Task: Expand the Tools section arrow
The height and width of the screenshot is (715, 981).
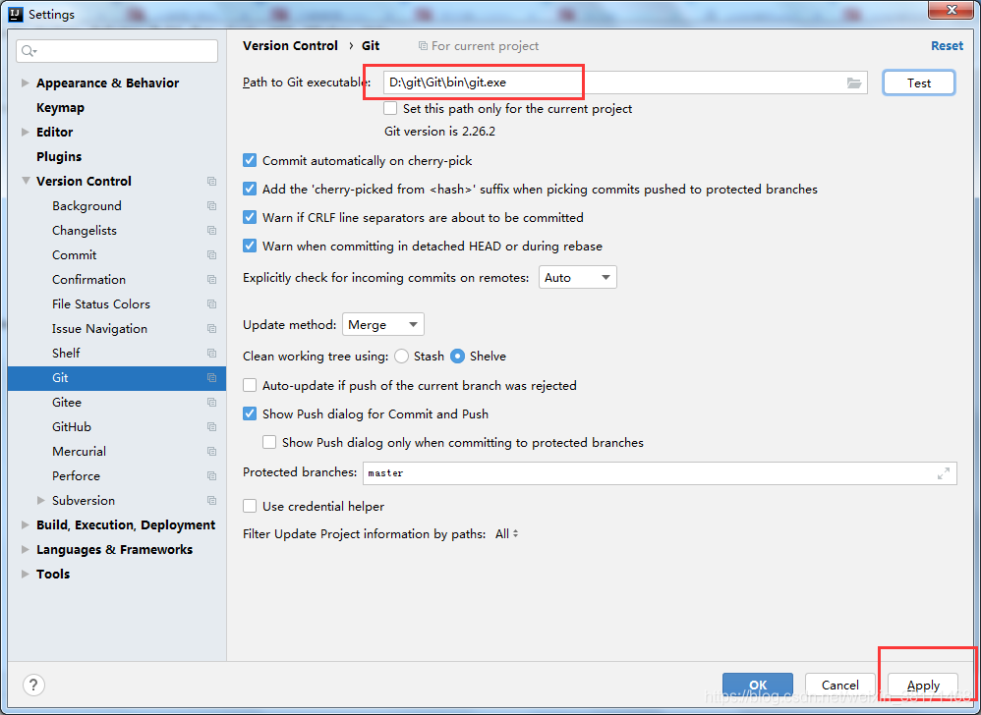Action: pos(26,574)
